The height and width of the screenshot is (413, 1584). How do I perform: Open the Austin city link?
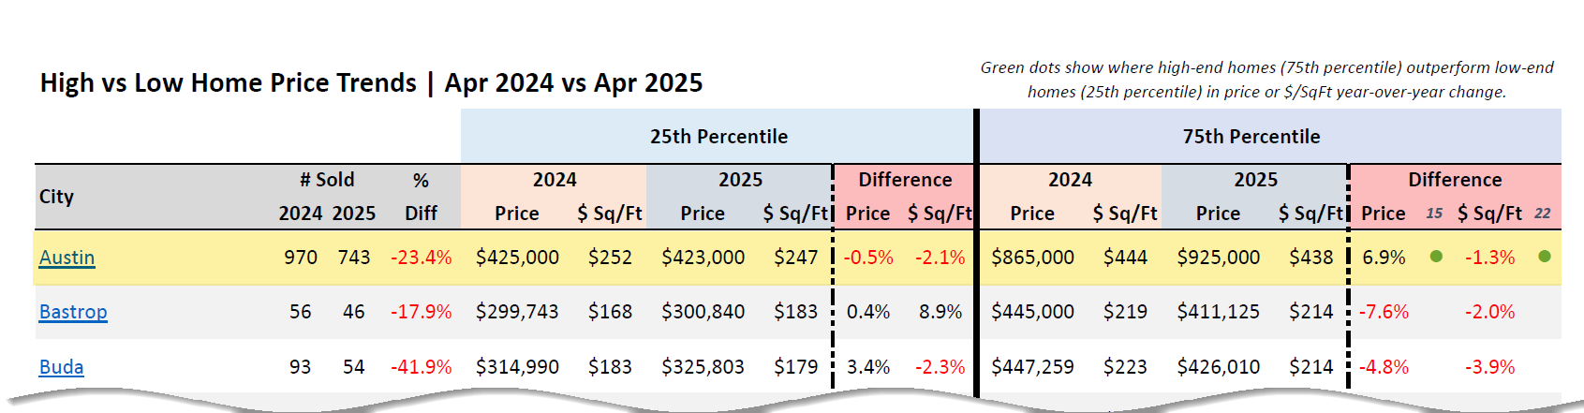[67, 258]
